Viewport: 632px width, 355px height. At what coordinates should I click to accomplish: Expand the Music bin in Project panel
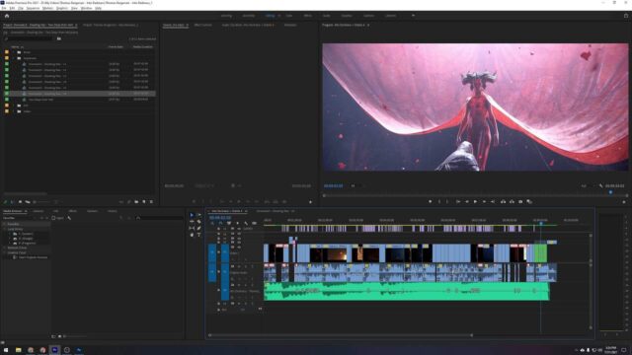click(x=14, y=52)
